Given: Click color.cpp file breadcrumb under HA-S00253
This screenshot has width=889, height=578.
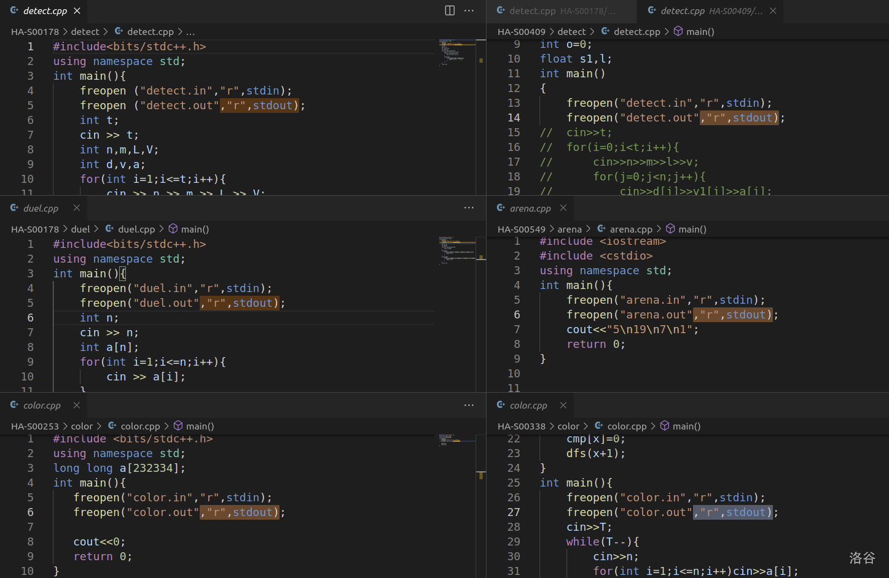Looking at the screenshot, I should [134, 426].
